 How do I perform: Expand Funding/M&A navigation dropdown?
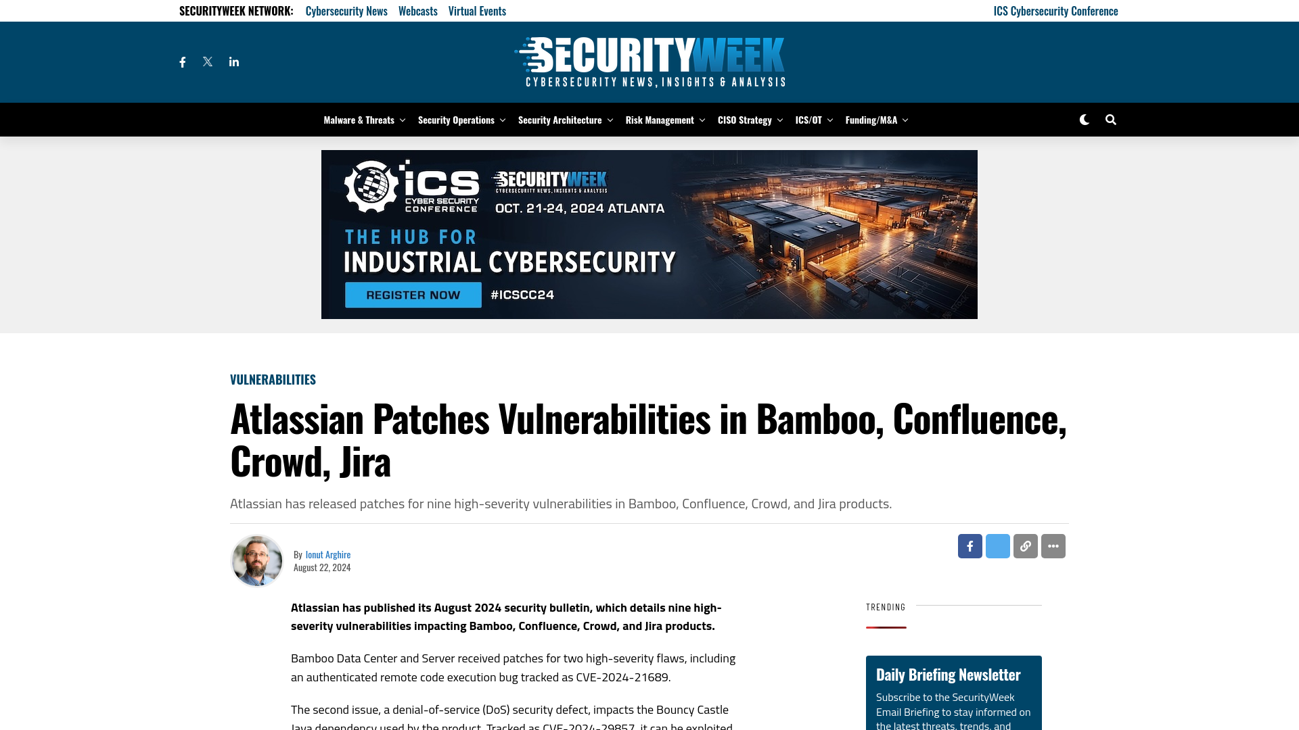pyautogui.click(x=904, y=120)
